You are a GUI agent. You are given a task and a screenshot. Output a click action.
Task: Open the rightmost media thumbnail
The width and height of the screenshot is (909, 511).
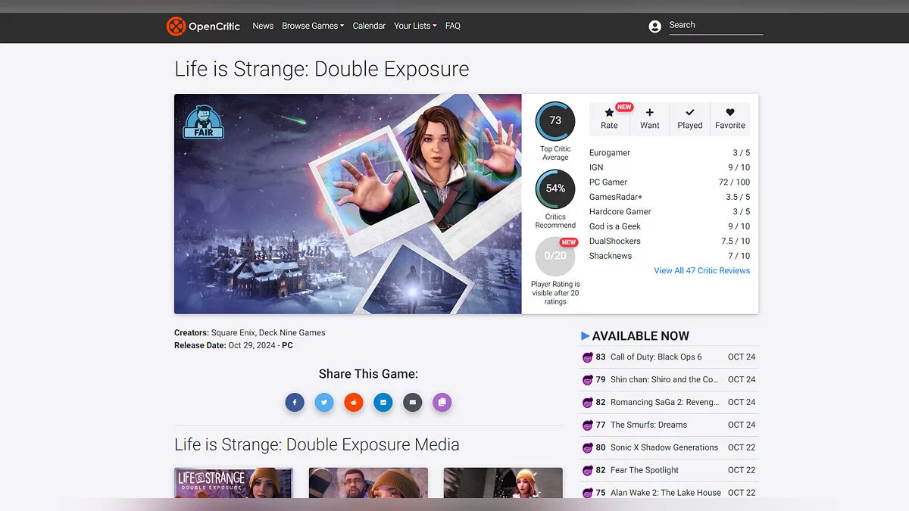tap(503, 483)
